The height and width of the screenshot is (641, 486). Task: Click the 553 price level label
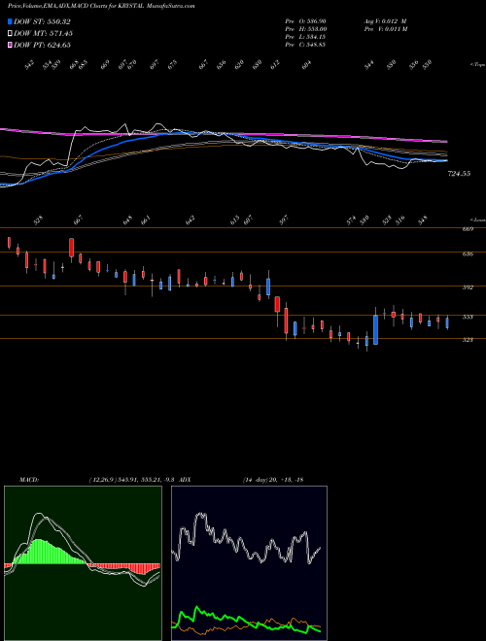[x=468, y=317]
